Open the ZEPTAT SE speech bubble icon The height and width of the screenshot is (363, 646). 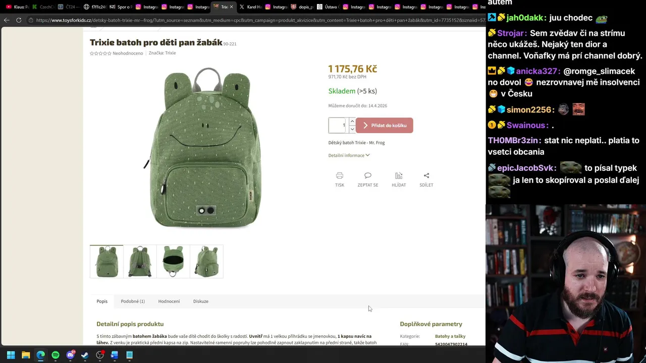(x=367, y=175)
